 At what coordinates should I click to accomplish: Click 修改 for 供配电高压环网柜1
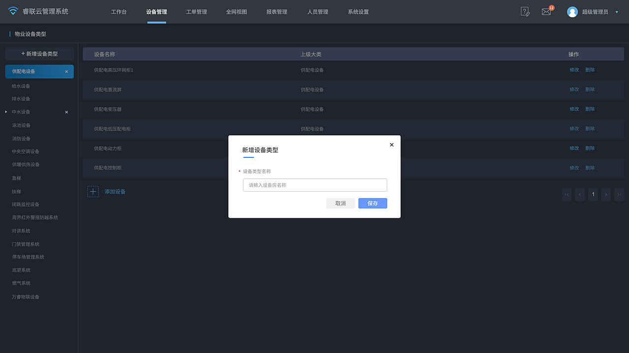574,70
